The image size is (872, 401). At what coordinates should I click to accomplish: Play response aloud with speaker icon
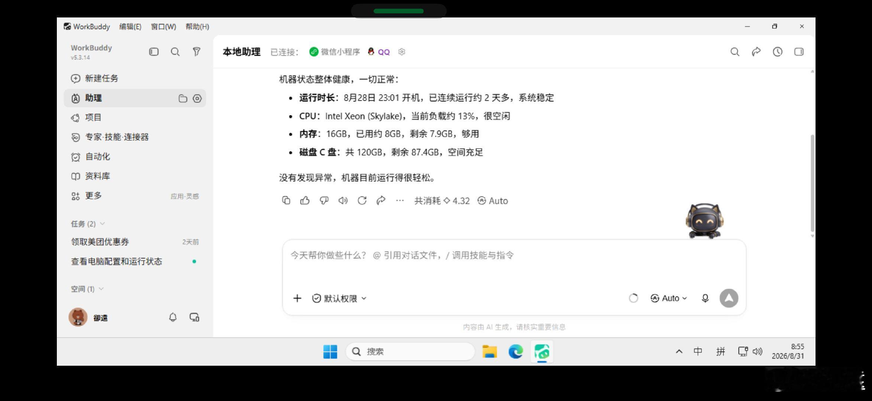(343, 200)
